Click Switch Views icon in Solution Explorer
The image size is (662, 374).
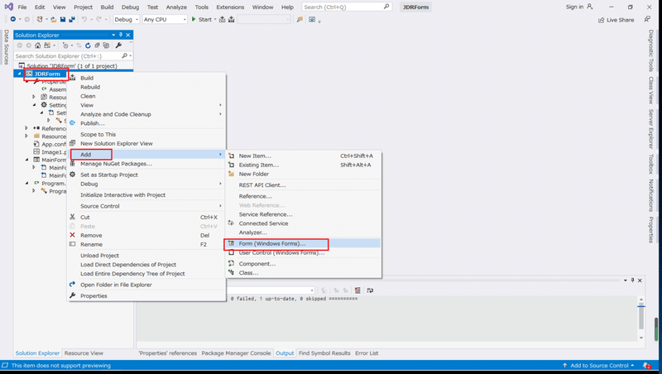point(47,46)
